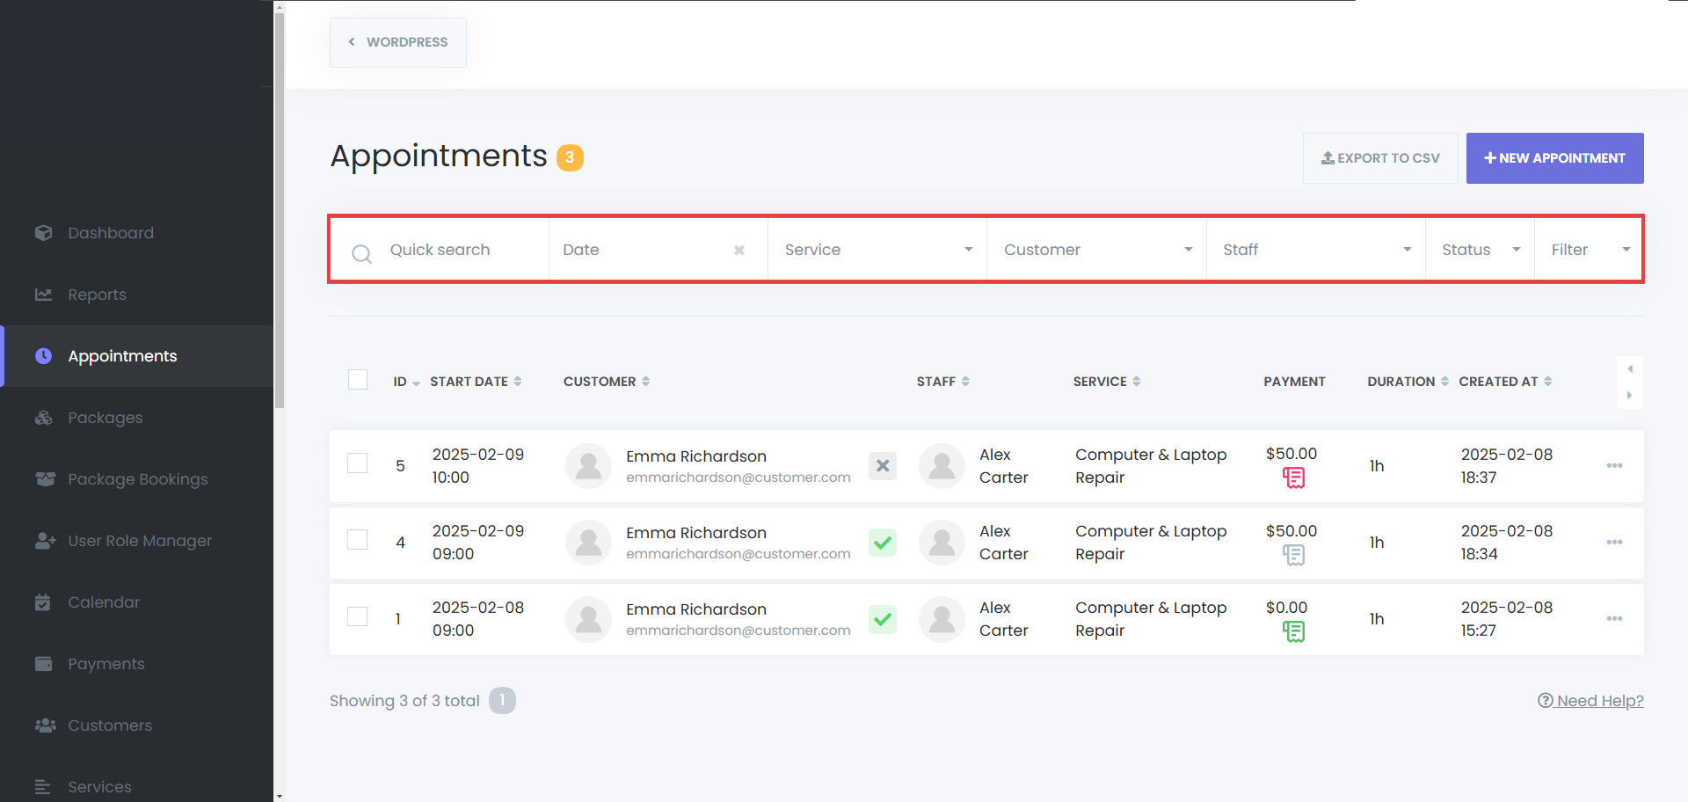
Task: Click the gray payment invoice icon for appointment 4
Action: tap(1293, 555)
